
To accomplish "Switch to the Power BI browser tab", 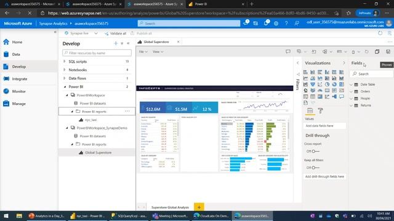I will (216, 4).
